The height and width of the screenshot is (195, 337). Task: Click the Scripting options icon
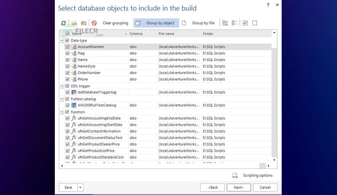235,175
